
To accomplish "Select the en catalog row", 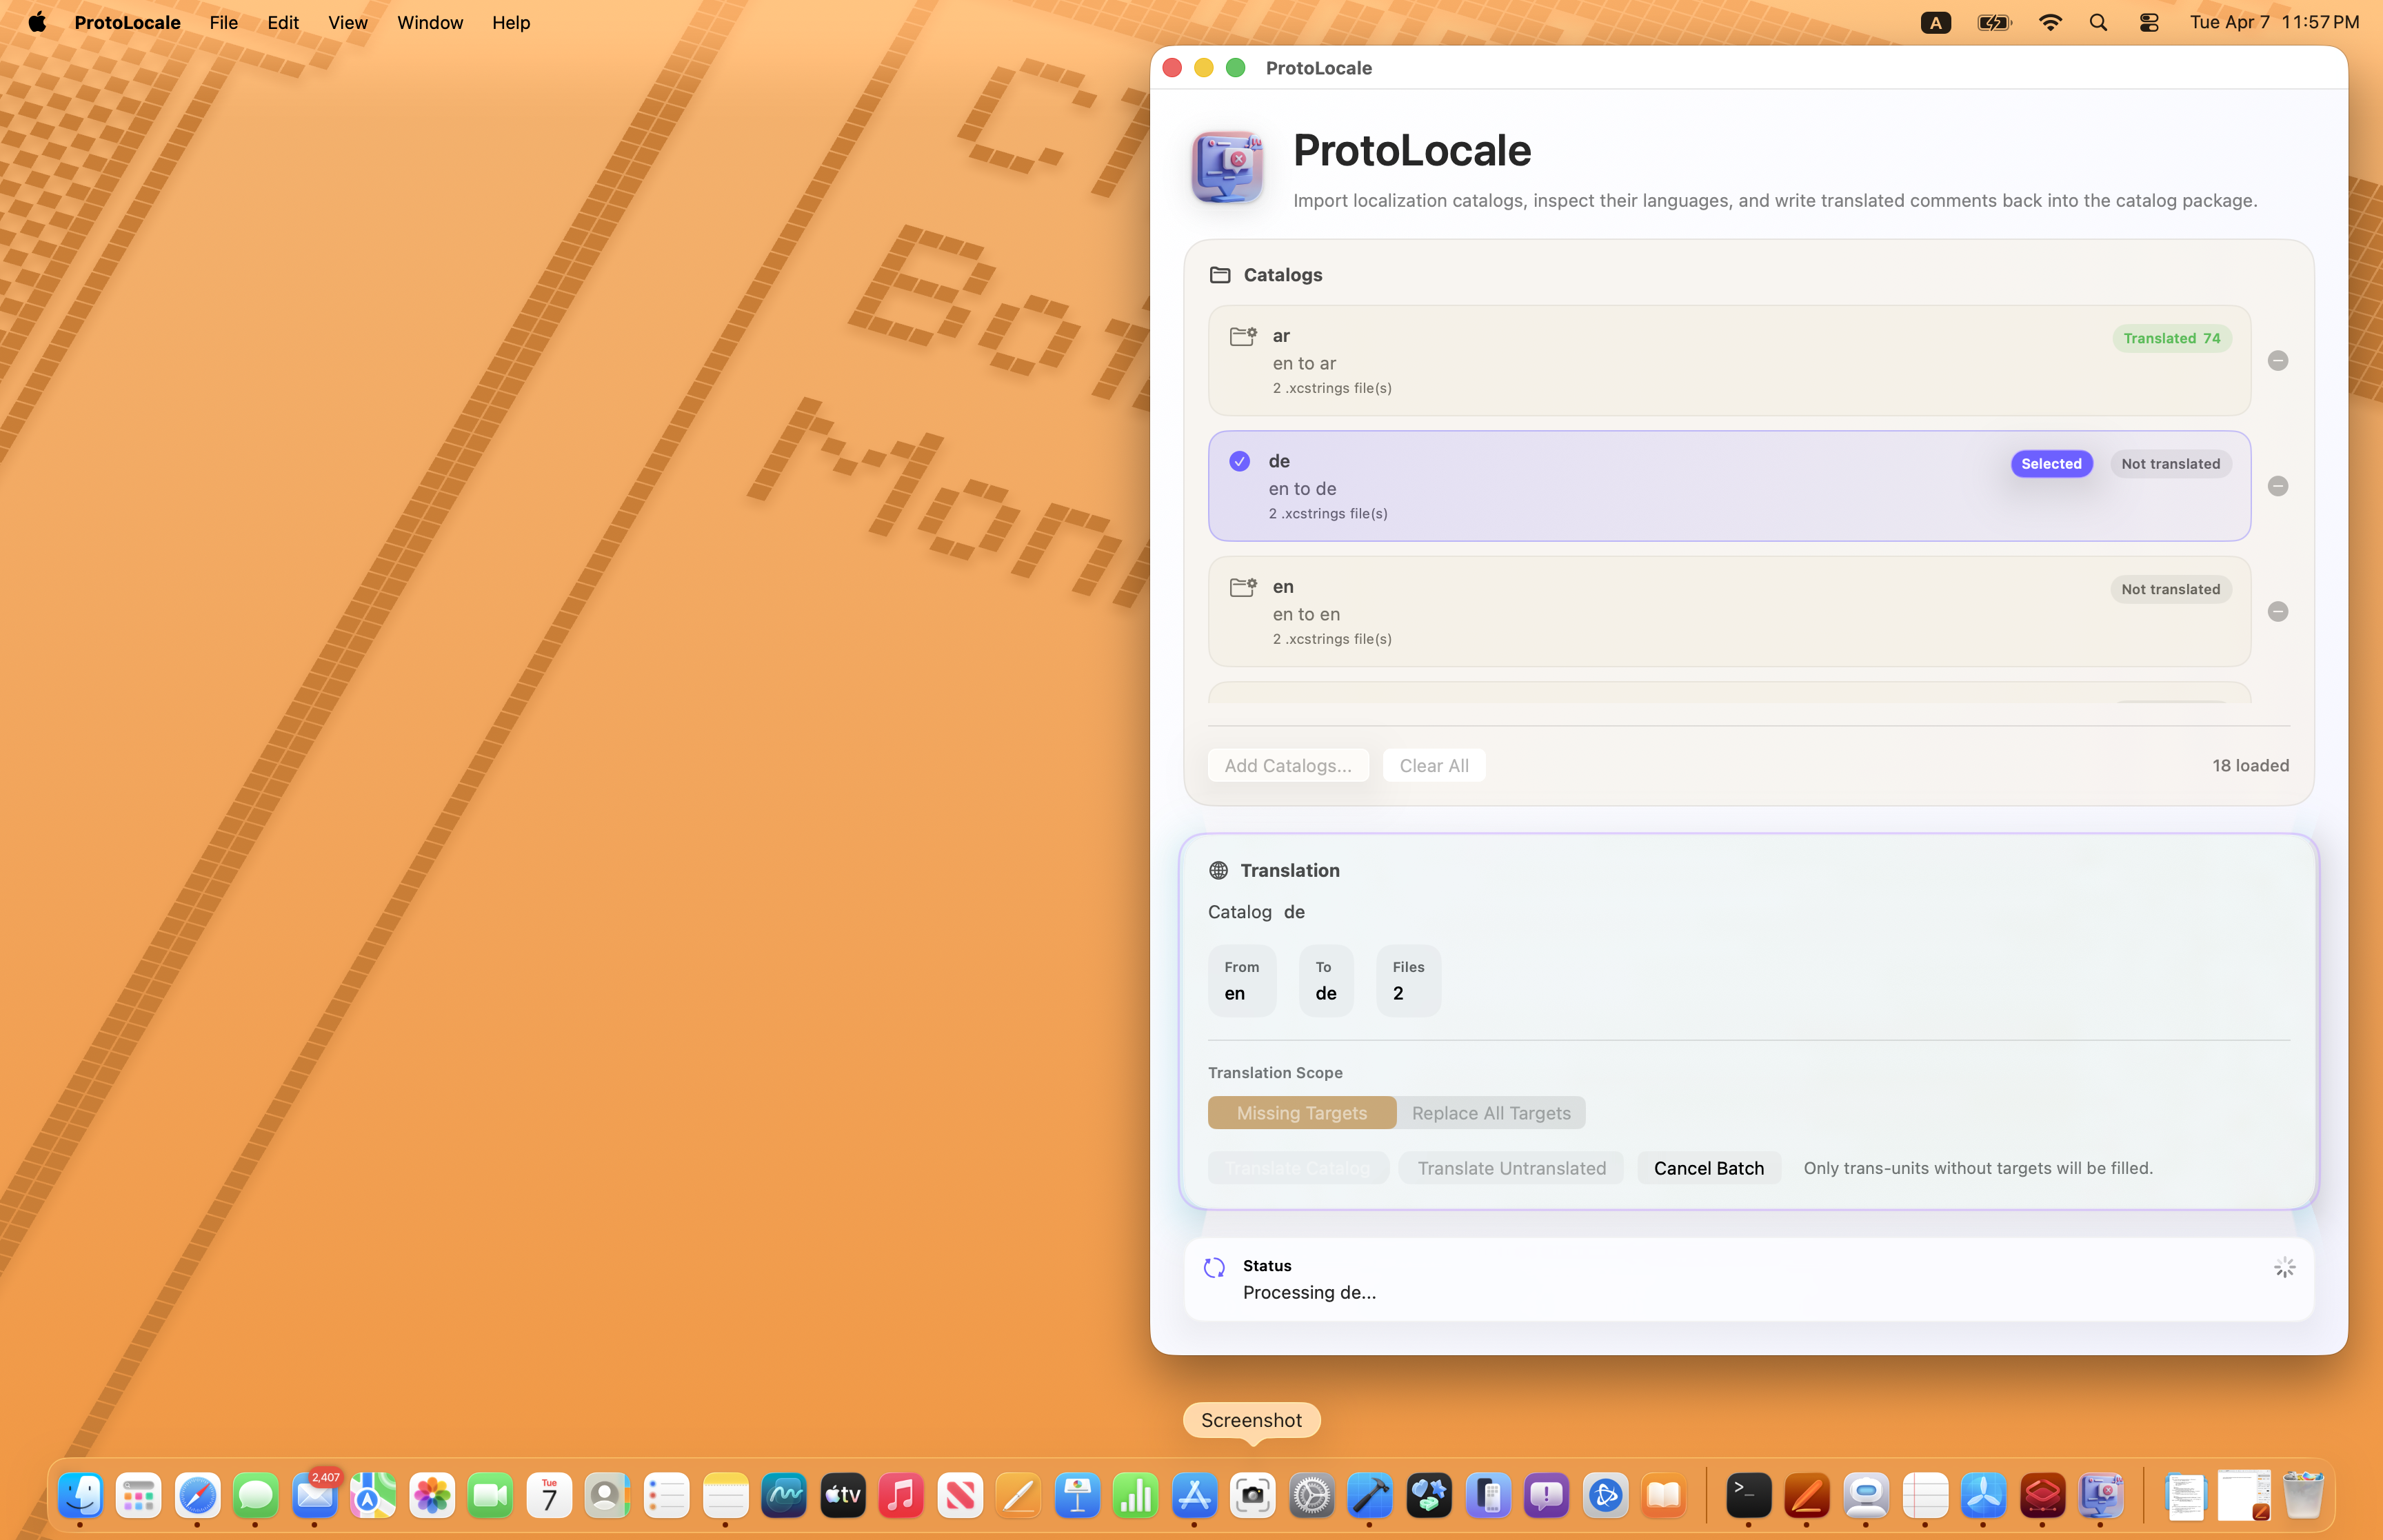I will click(1680, 612).
